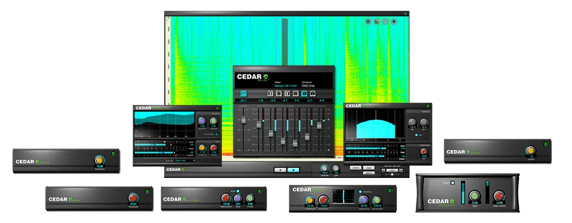572x223 pixels.
Task: Select highlighted DNS One band button above -2.0
Action: click(x=304, y=94)
